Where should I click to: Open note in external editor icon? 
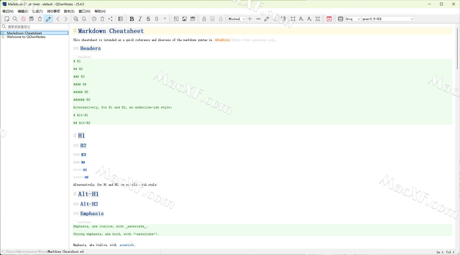(32, 19)
